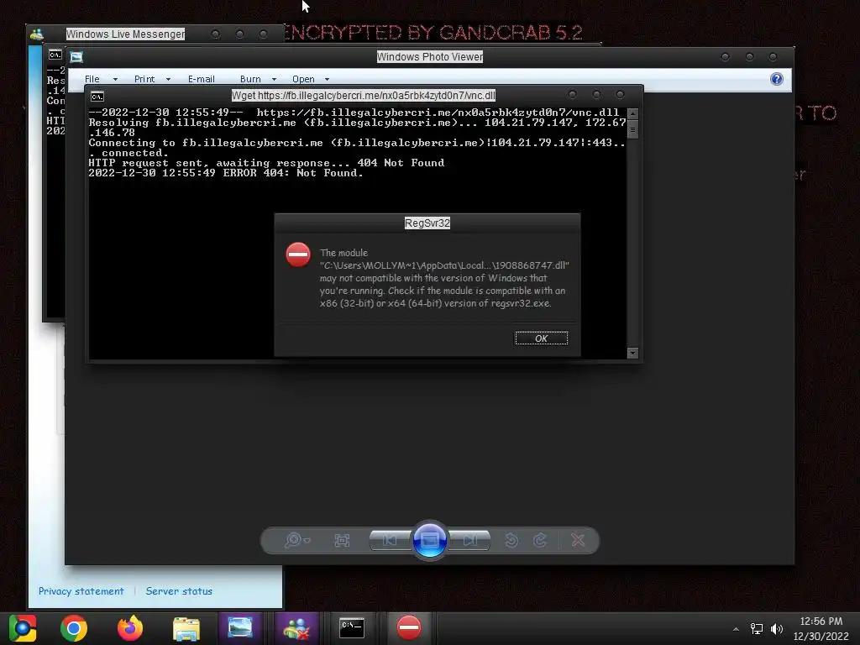Click the Start button on taskbar
860x645 pixels.
[22, 628]
